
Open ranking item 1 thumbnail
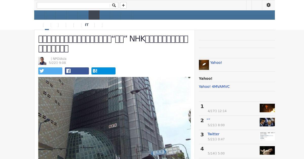point(267,108)
